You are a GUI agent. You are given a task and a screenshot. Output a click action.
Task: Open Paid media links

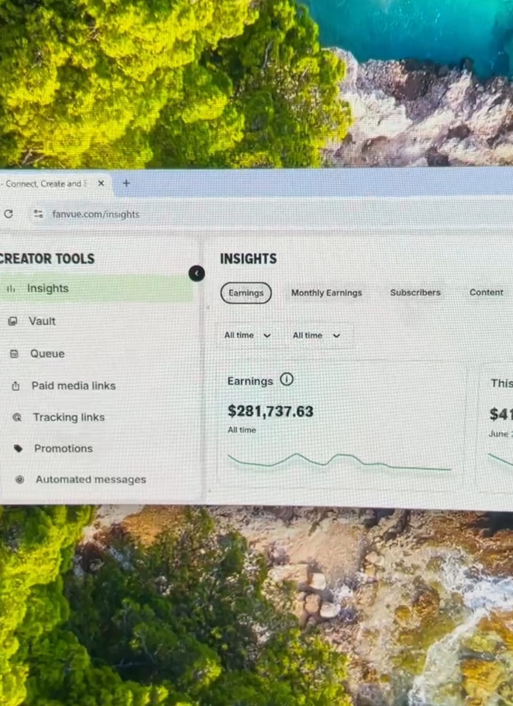click(x=73, y=385)
